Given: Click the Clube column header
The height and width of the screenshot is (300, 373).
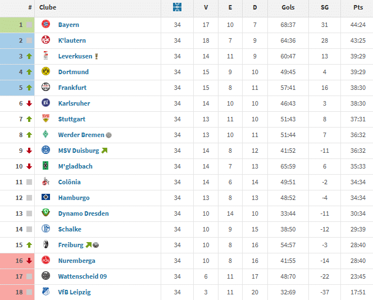Looking at the screenshot, I should (48, 8).
